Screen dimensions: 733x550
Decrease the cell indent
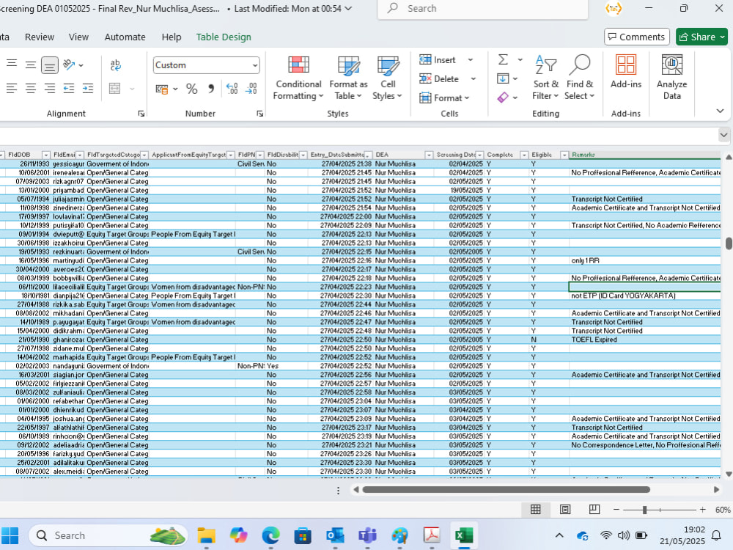pyautogui.click(x=69, y=89)
